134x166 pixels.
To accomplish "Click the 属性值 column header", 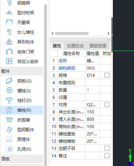I will coord(93,53).
